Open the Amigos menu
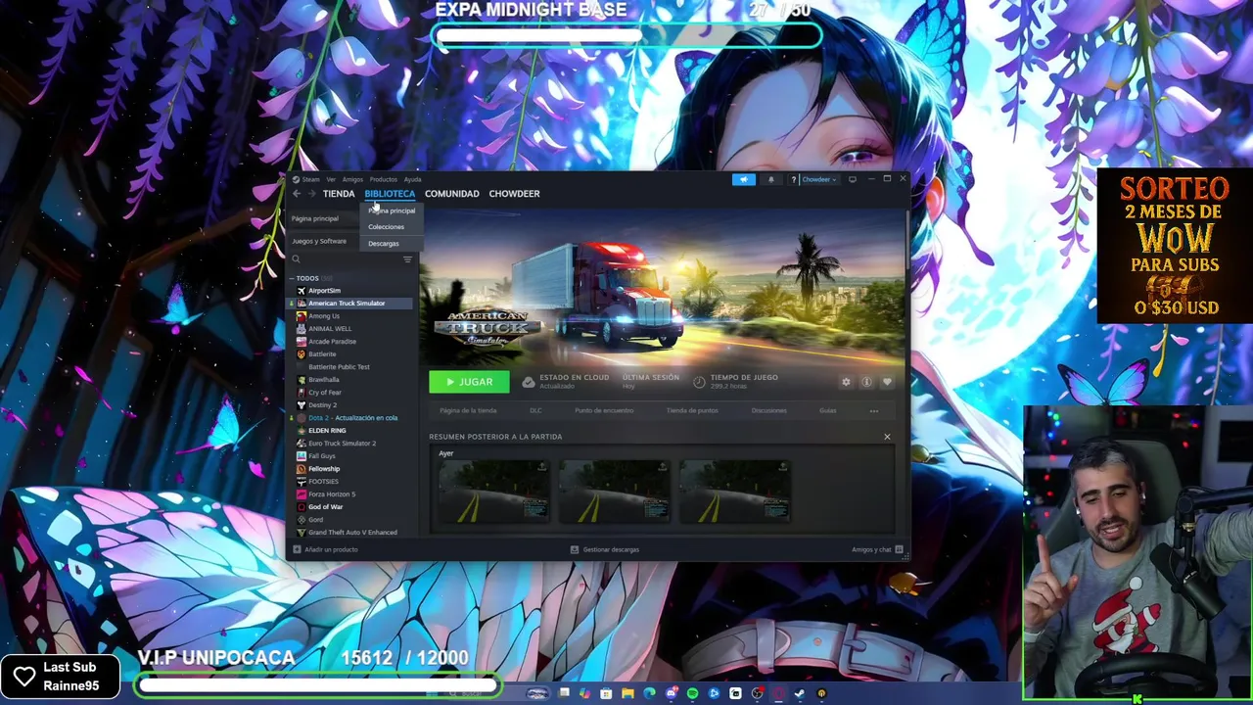Image resolution: width=1253 pixels, height=705 pixels. click(x=352, y=179)
